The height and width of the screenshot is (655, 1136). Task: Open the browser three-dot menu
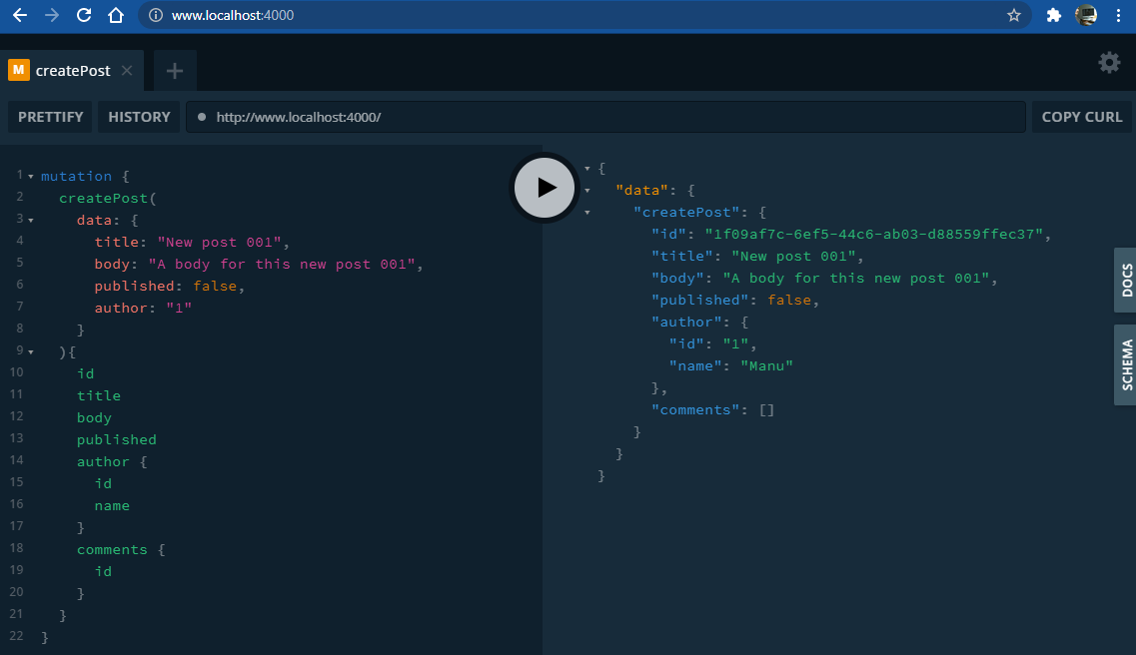coord(1118,15)
